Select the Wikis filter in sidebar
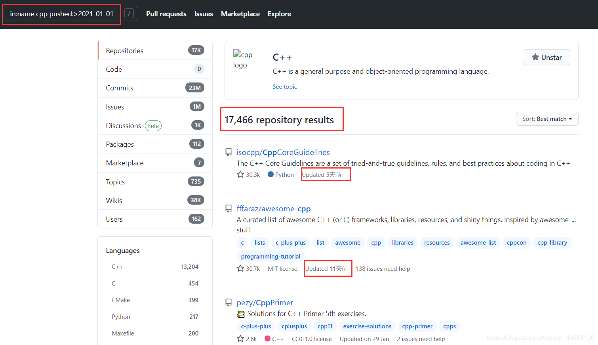The image size is (598, 345). pyautogui.click(x=155, y=200)
